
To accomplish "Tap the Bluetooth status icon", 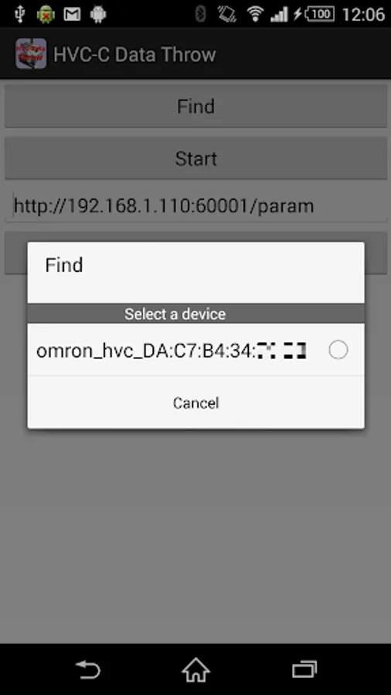I will pyautogui.click(x=201, y=14).
